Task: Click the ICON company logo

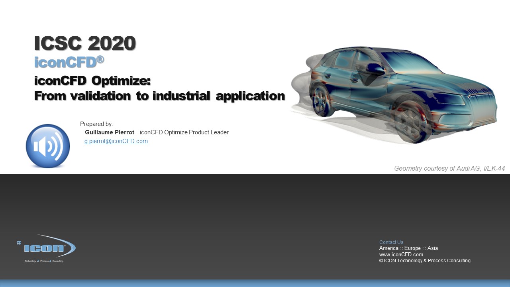Action: point(47,248)
